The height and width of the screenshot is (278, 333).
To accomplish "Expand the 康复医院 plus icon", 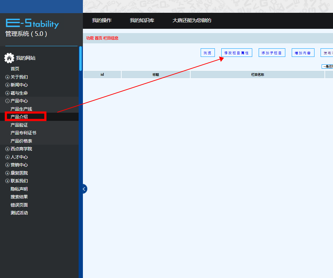I will 7,173.
